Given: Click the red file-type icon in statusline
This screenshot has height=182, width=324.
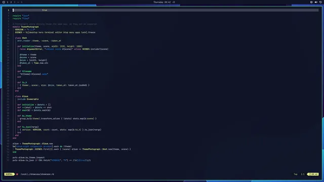Looking at the screenshot, I should [x=17, y=174].
